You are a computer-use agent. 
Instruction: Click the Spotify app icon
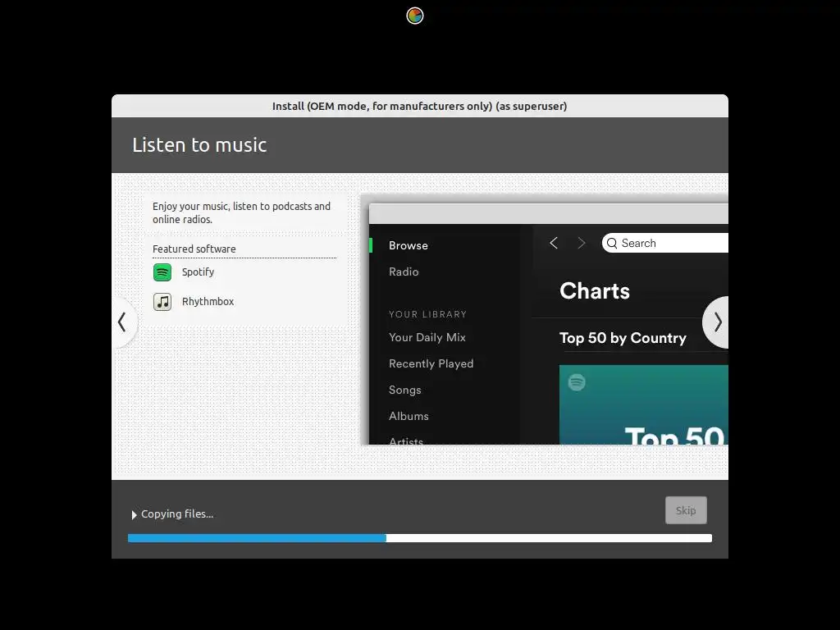(162, 272)
